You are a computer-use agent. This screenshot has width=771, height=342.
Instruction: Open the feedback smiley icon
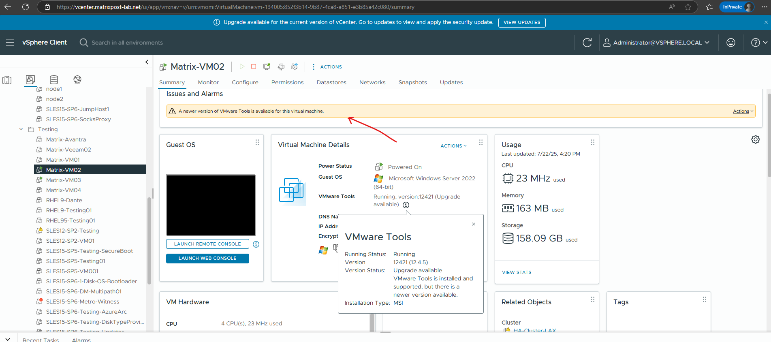tap(731, 43)
